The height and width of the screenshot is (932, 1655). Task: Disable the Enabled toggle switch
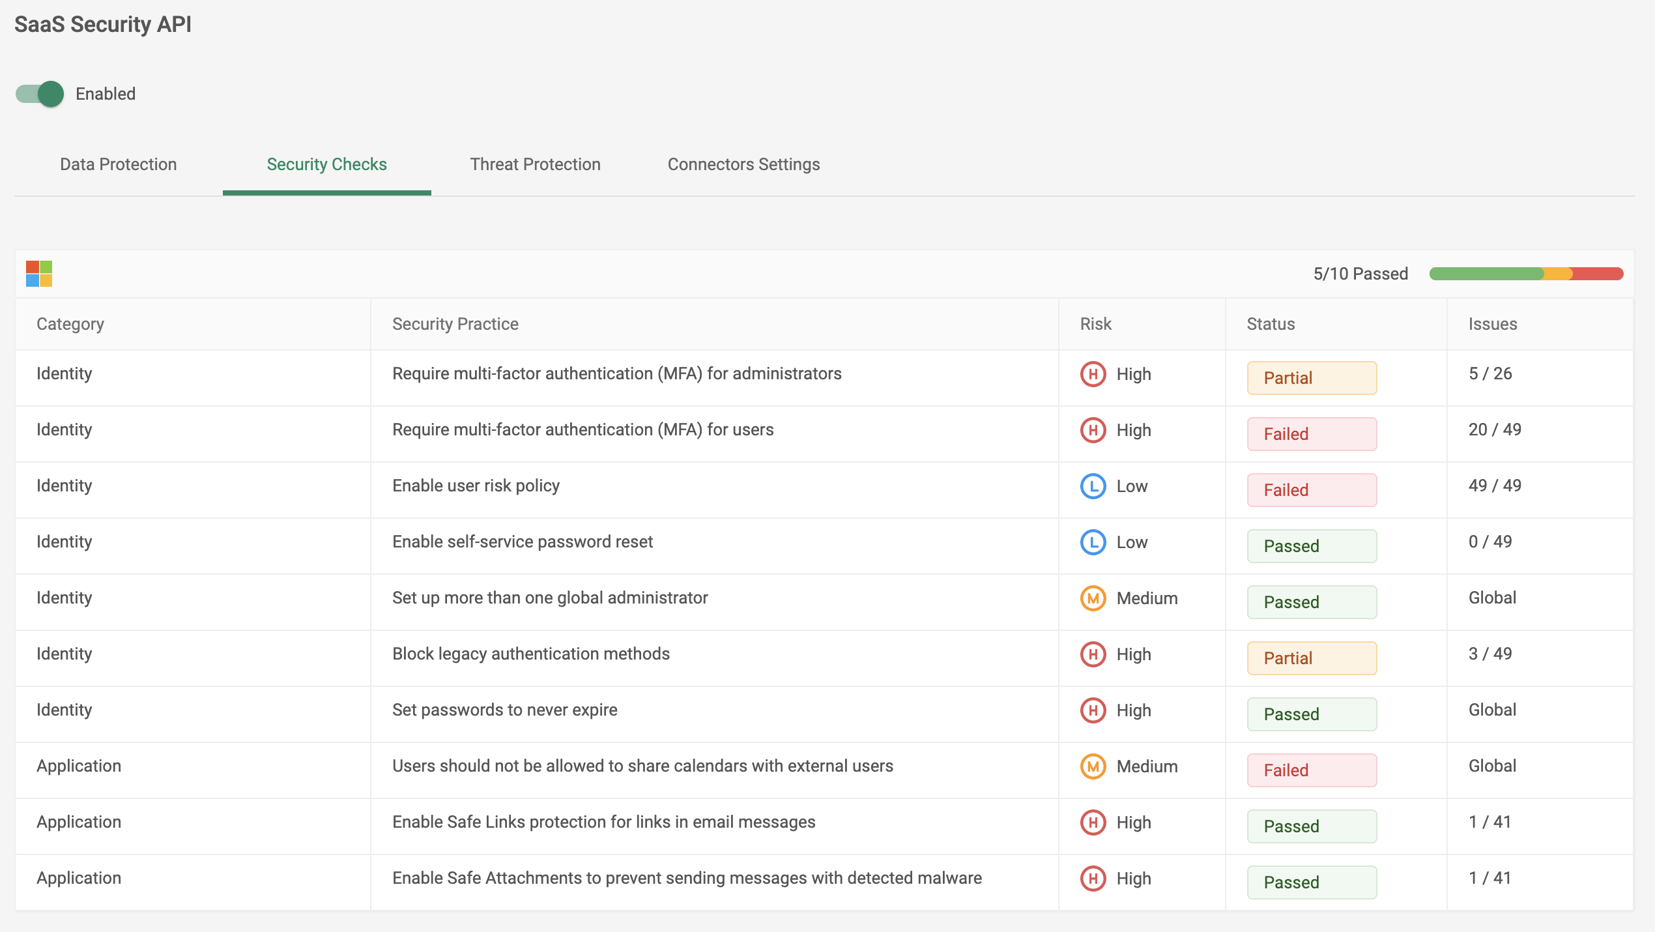[x=39, y=93]
